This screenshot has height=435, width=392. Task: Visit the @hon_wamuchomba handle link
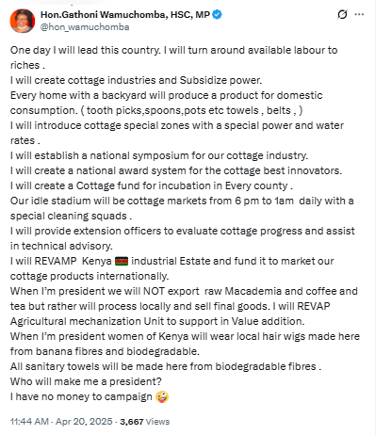[85, 27]
